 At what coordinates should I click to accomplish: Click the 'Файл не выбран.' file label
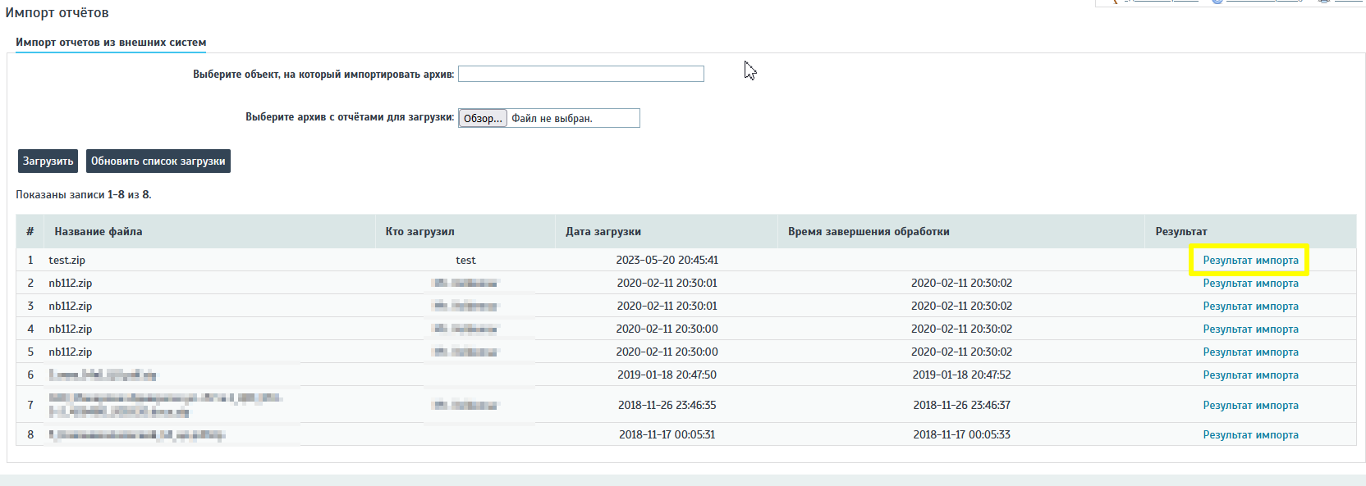[552, 119]
